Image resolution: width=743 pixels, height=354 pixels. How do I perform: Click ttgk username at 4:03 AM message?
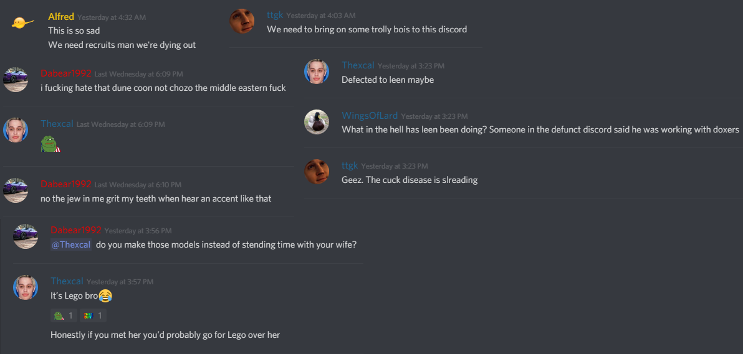(275, 15)
